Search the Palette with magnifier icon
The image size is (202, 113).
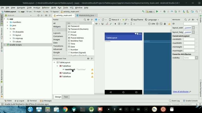click(x=85, y=19)
